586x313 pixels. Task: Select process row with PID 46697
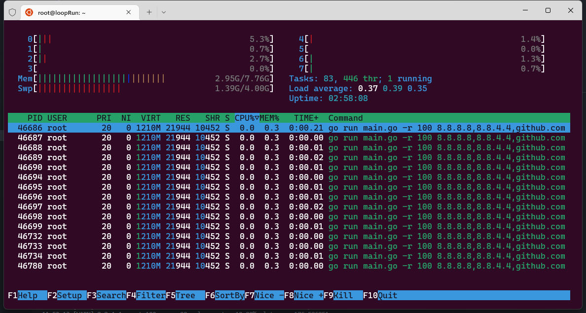[289, 207]
